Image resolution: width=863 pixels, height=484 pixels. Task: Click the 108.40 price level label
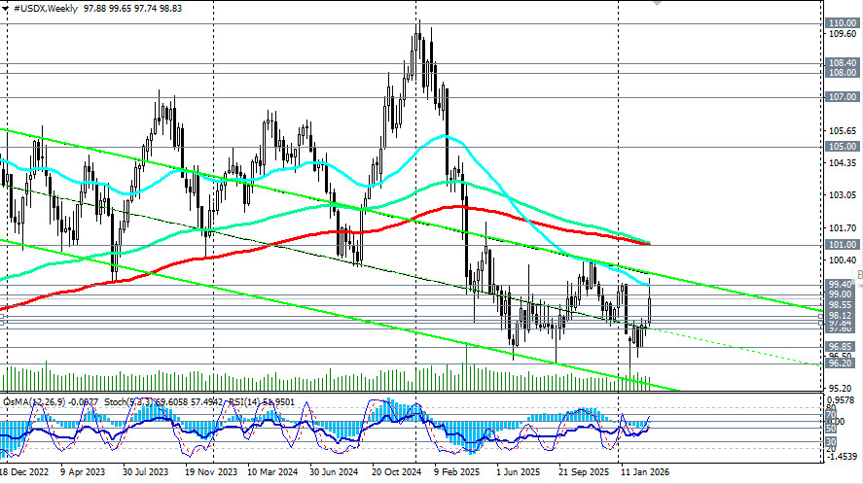[x=841, y=62]
